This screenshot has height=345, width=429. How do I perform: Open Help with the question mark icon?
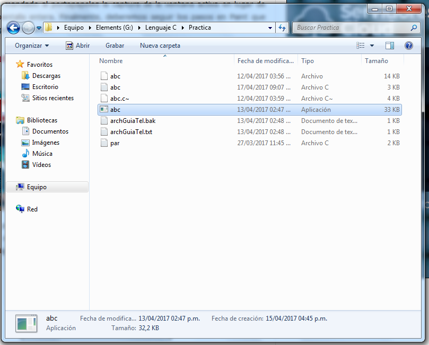(x=409, y=46)
